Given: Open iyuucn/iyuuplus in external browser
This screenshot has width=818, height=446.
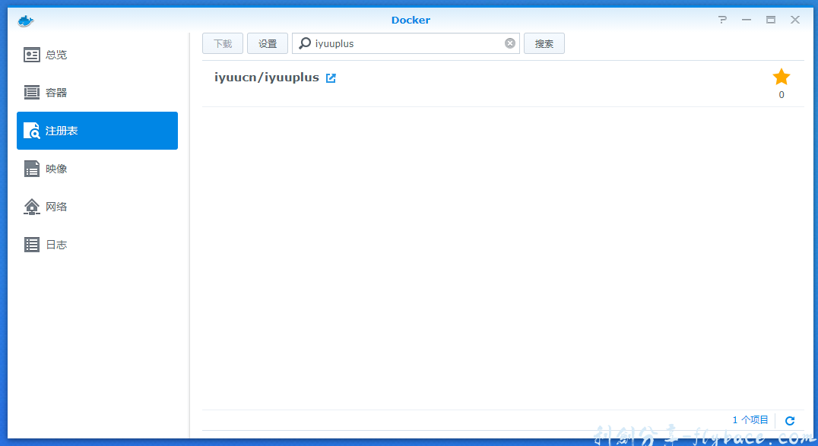Looking at the screenshot, I should coord(331,77).
